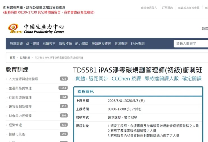Click the 308 count badge
208x142 pixels.
pos(64,116)
